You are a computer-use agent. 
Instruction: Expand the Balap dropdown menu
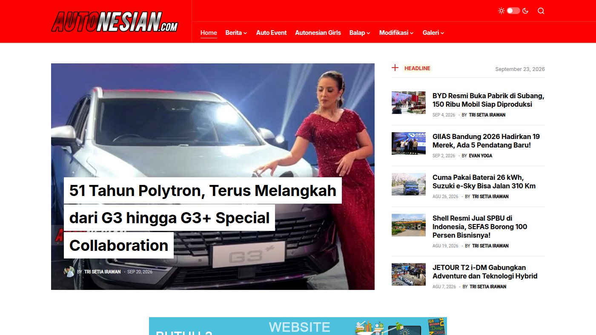pos(360,33)
